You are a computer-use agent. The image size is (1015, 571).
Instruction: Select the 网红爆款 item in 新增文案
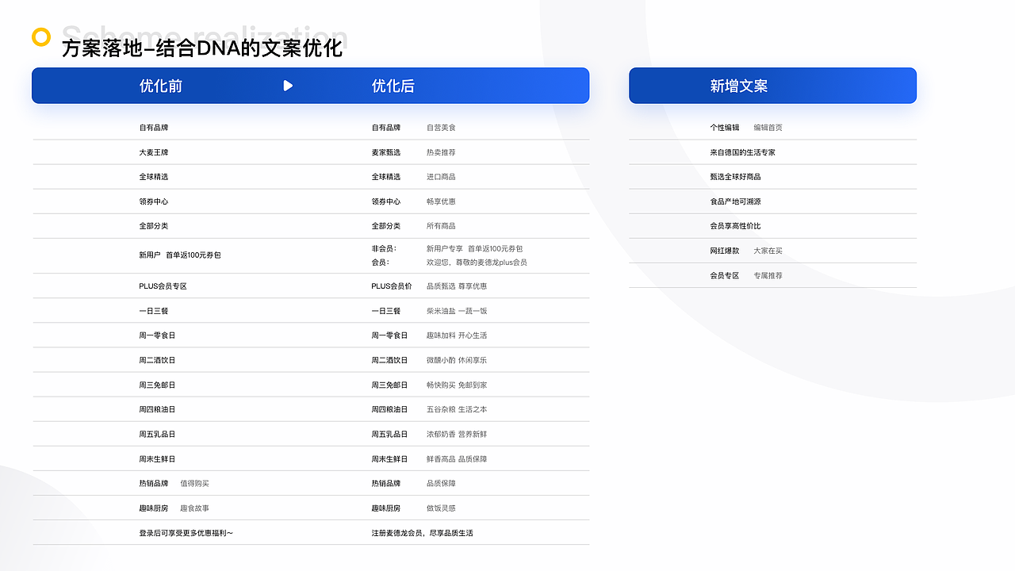(x=726, y=250)
